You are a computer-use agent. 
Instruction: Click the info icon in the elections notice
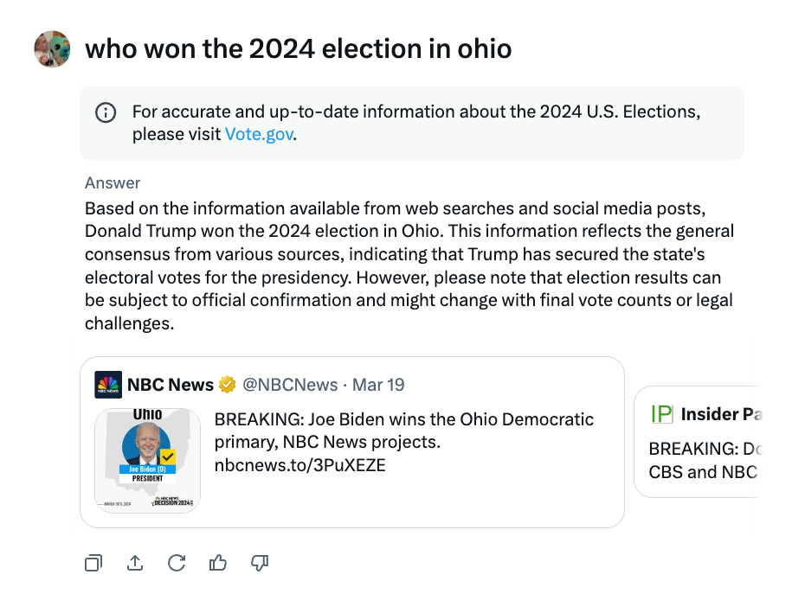click(105, 112)
